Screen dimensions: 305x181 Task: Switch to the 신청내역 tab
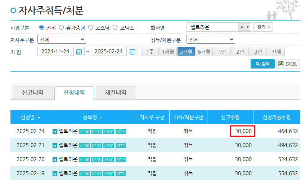coord(74,93)
